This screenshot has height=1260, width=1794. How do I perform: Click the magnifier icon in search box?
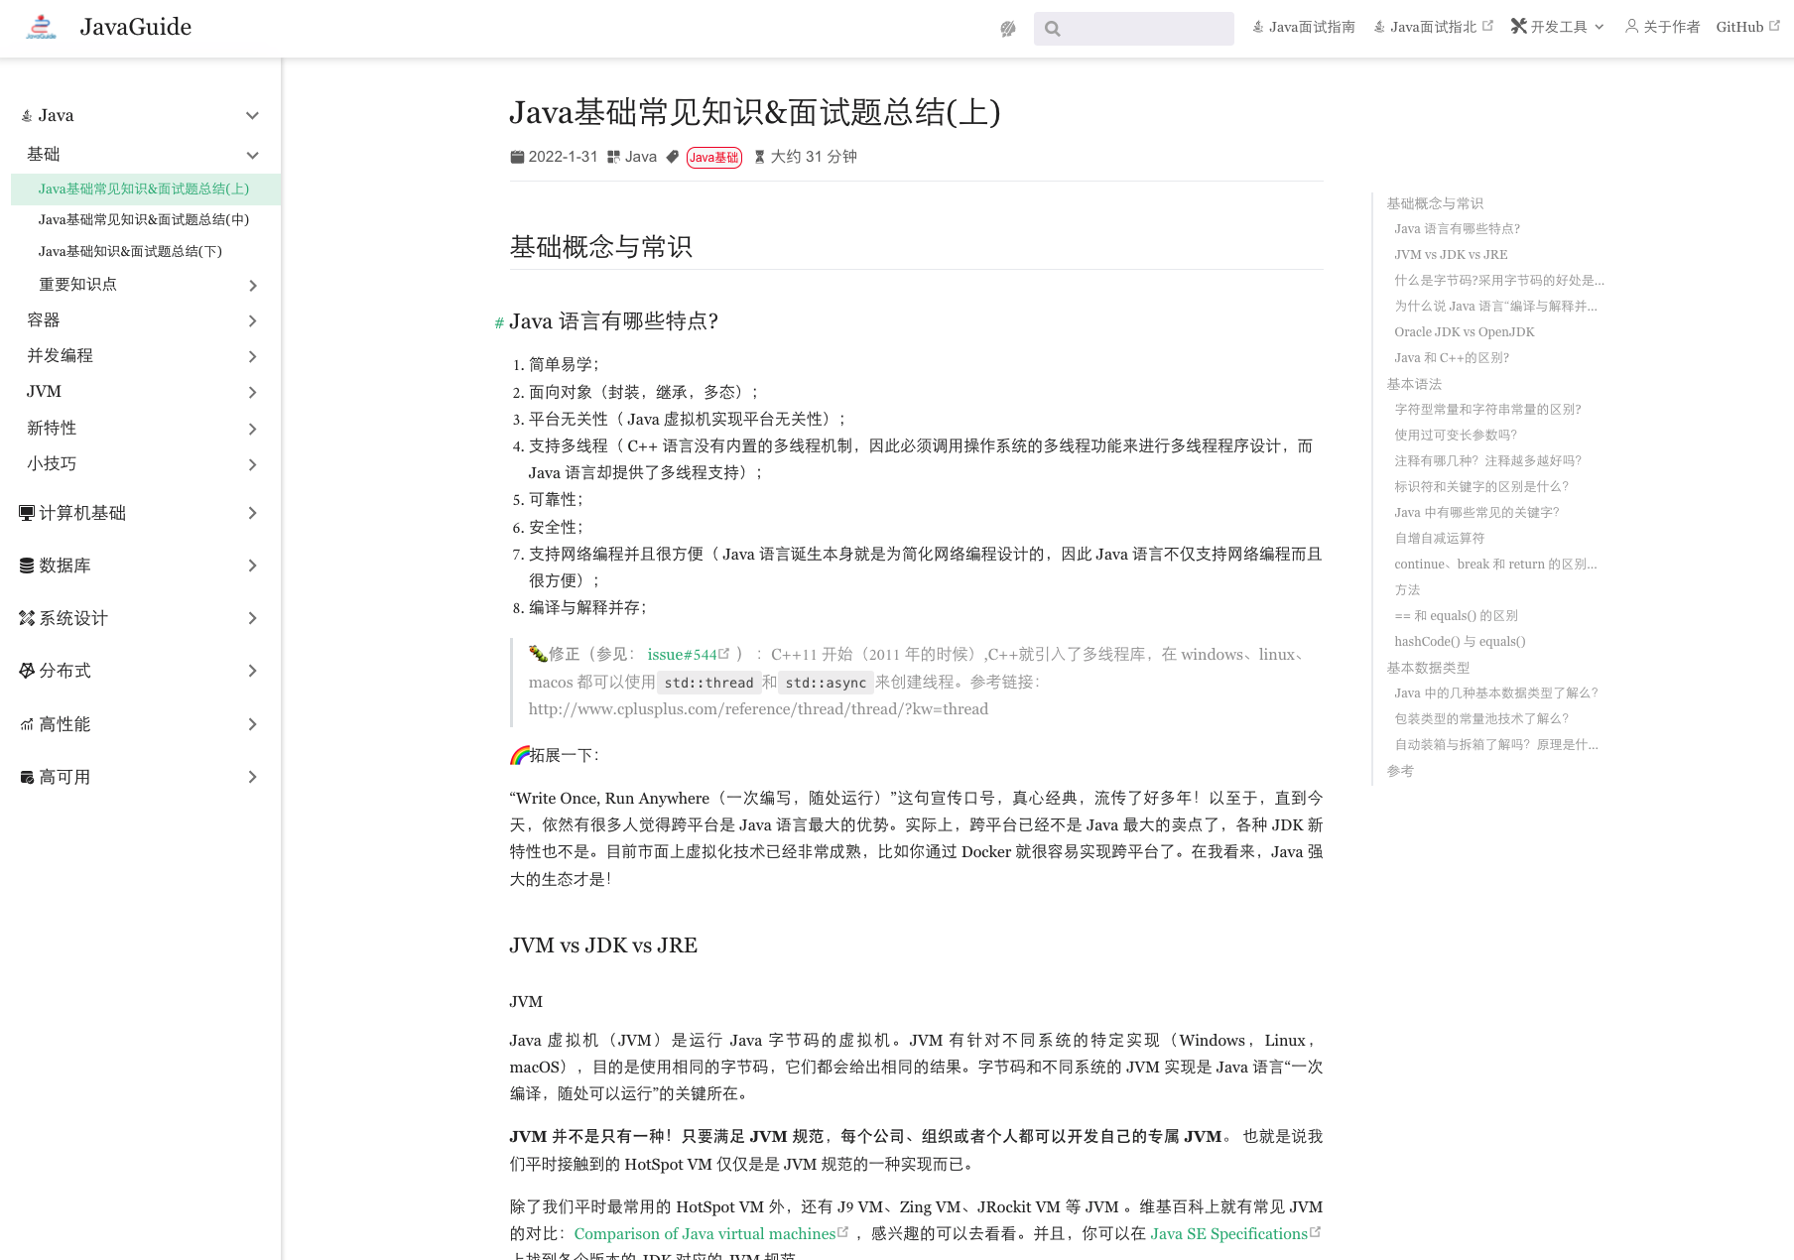(x=1053, y=28)
